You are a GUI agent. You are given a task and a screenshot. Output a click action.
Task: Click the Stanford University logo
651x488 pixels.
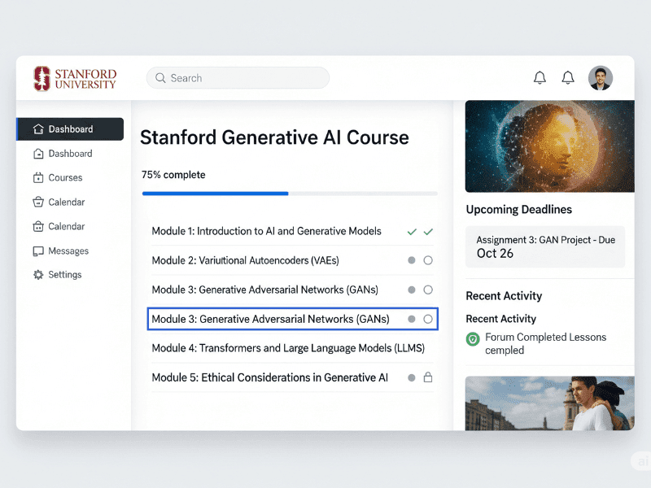[x=75, y=78]
